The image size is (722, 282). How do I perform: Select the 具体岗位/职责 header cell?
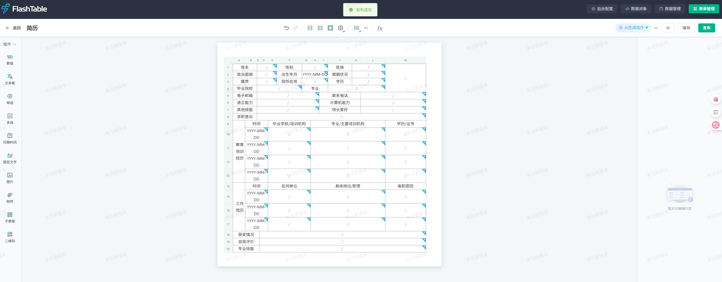coord(348,186)
